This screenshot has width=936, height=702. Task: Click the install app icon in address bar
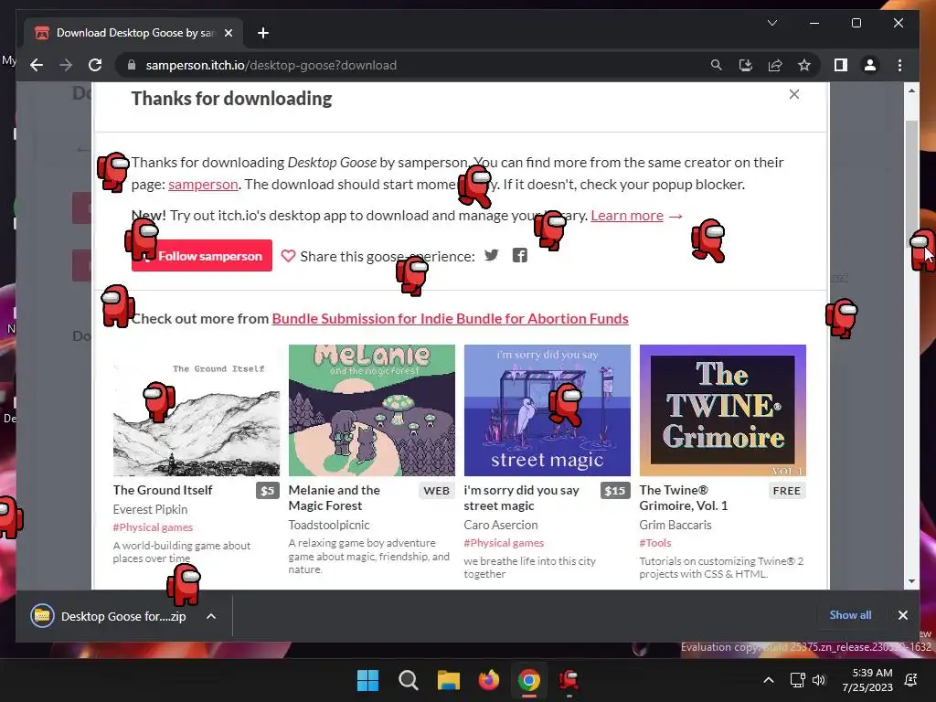pyautogui.click(x=746, y=65)
